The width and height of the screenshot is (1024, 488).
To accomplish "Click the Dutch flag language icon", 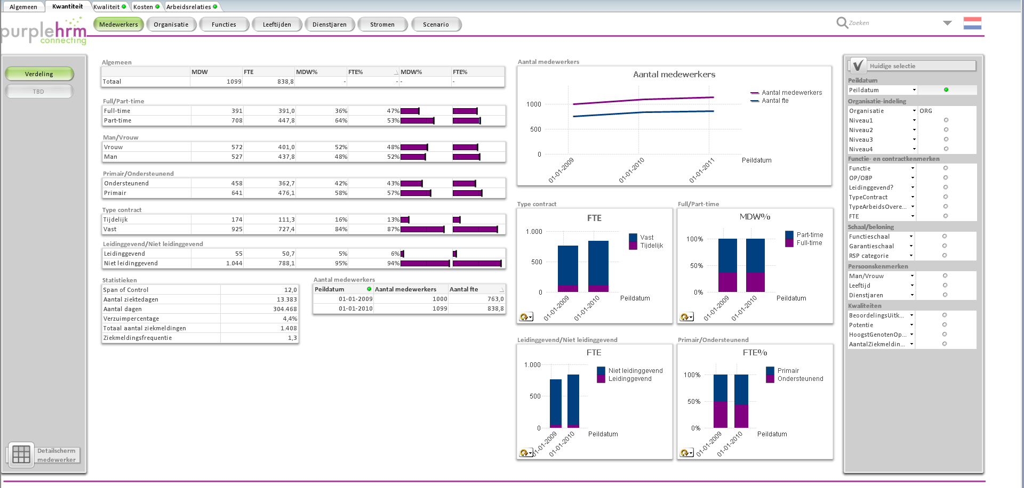I will pos(972,23).
